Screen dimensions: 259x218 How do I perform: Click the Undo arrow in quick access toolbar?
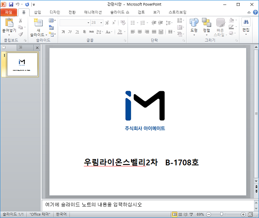18,4
